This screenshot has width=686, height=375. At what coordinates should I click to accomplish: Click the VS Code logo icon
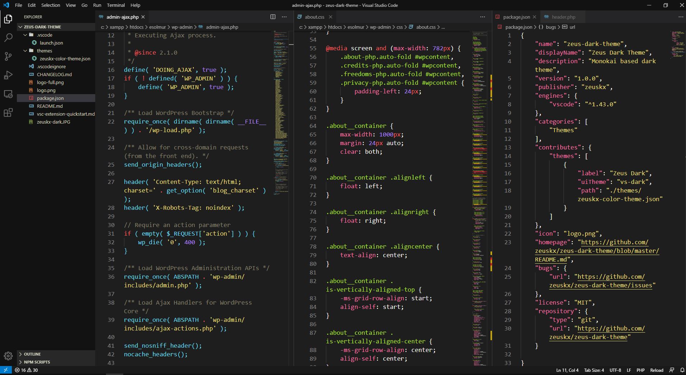pos(6,5)
